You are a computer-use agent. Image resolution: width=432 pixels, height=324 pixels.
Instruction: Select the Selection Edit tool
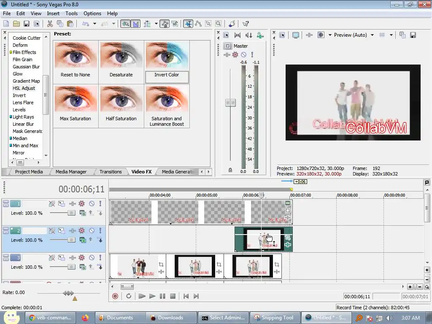(x=208, y=24)
